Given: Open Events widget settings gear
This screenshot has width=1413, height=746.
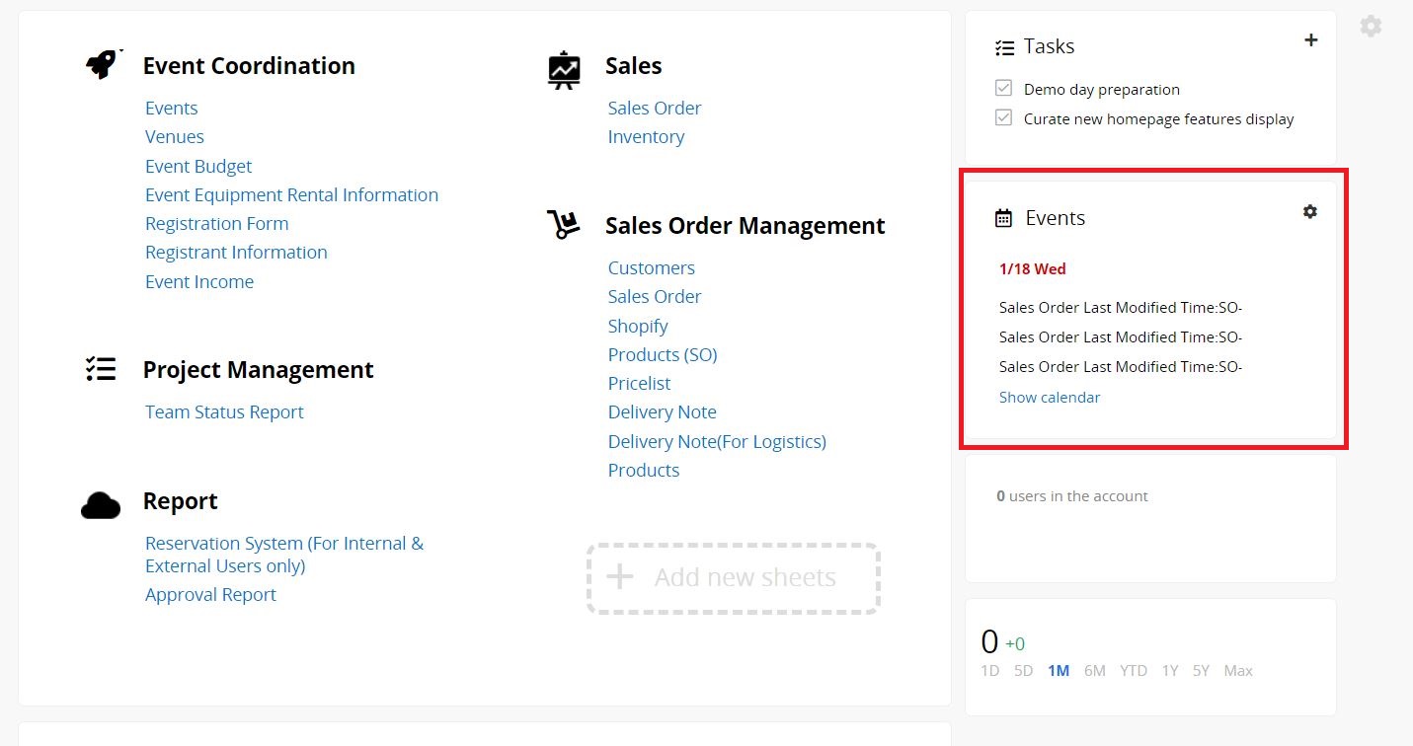Looking at the screenshot, I should [x=1310, y=211].
